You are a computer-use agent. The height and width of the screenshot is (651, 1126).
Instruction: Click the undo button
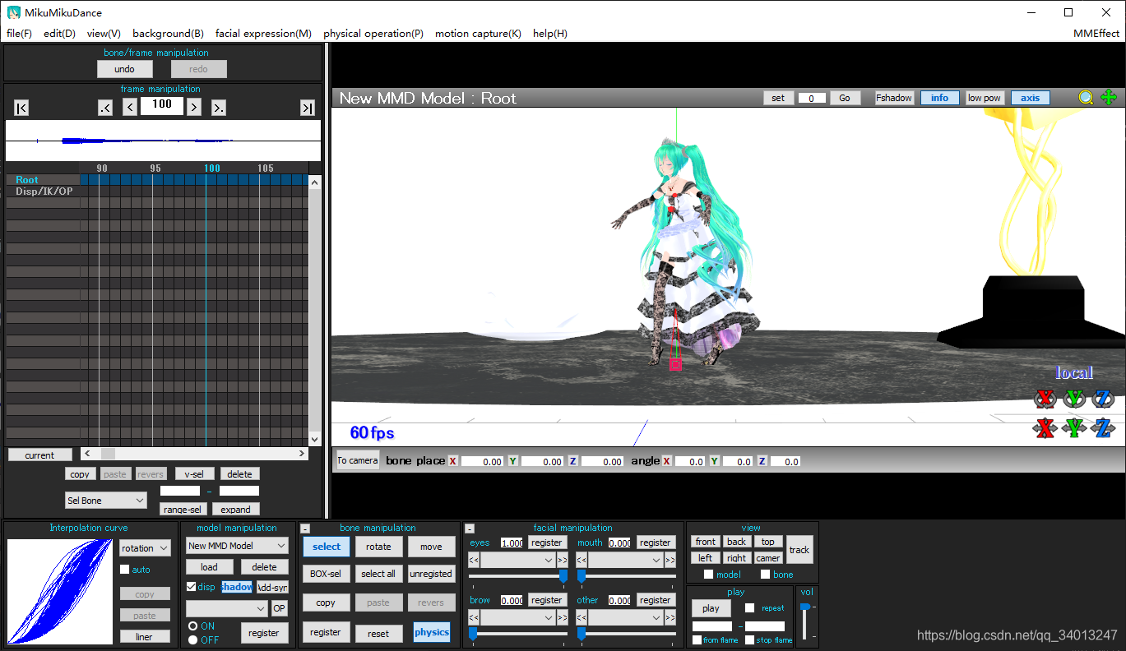(x=125, y=69)
